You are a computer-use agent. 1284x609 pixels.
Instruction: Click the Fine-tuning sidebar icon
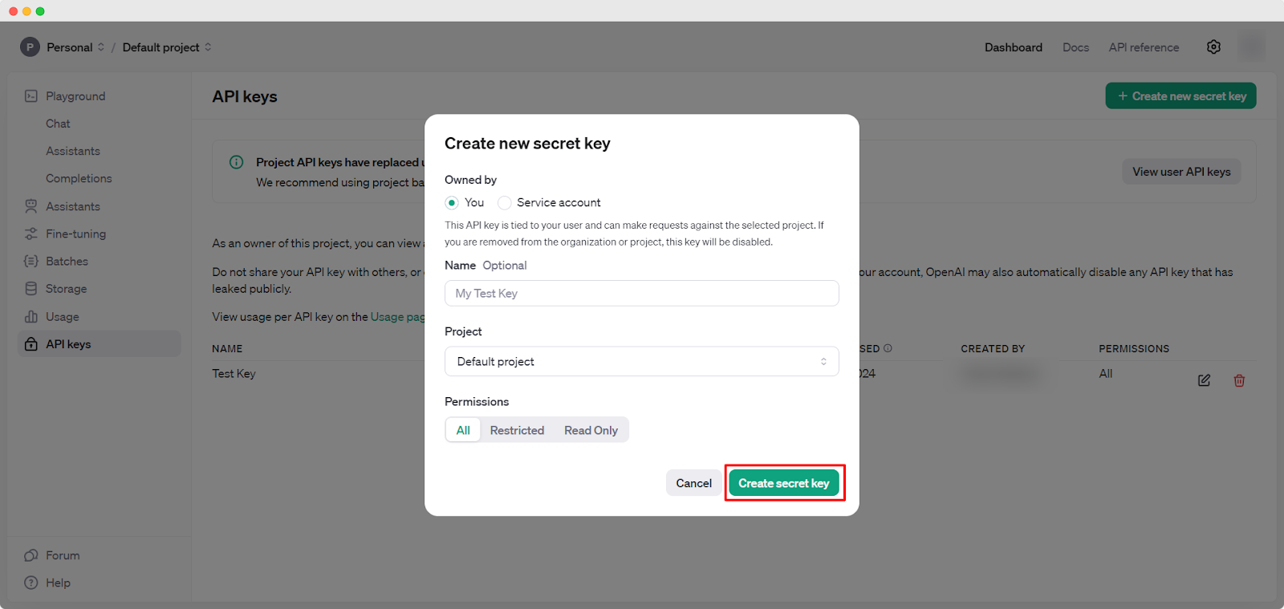click(31, 233)
